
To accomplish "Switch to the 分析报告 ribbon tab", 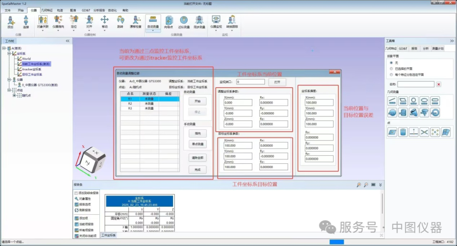I will click(99, 10).
